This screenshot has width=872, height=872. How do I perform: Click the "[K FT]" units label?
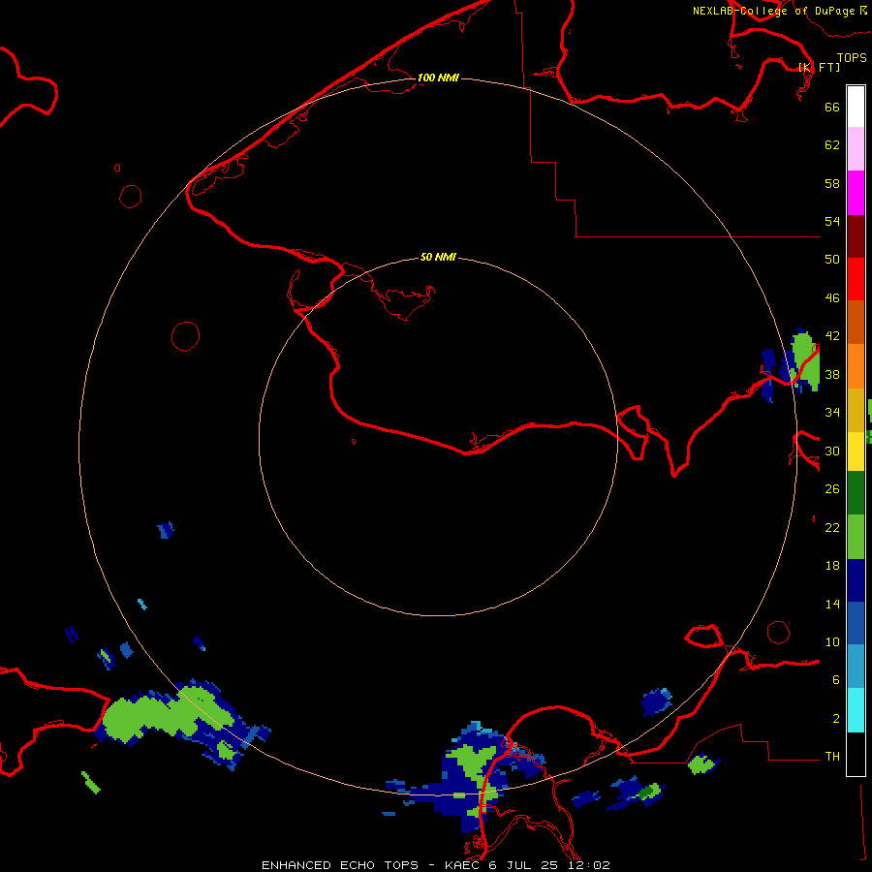pos(819,67)
